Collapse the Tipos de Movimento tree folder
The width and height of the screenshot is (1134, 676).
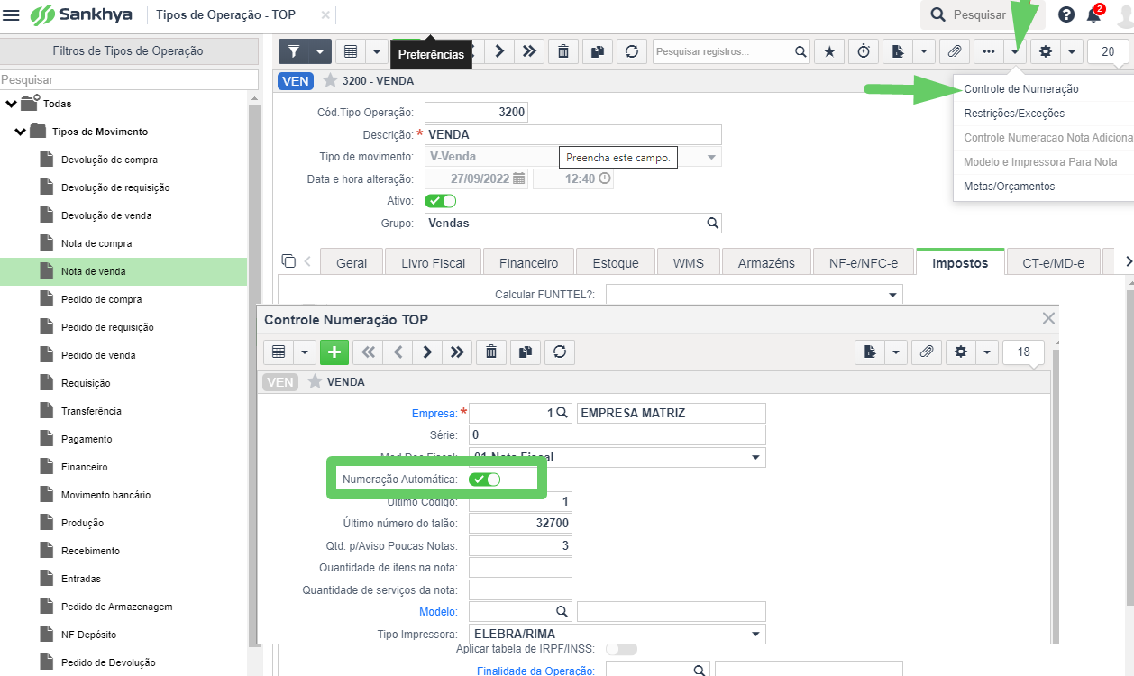[21, 132]
